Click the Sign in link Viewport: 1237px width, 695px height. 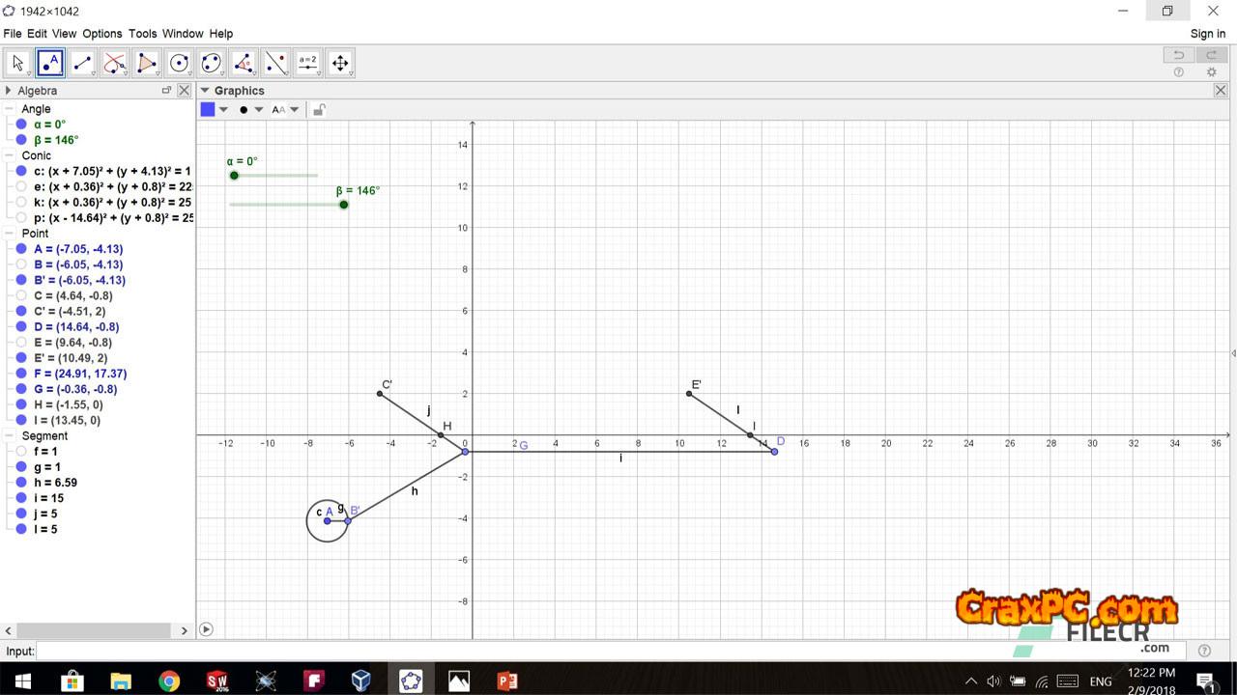(x=1207, y=34)
